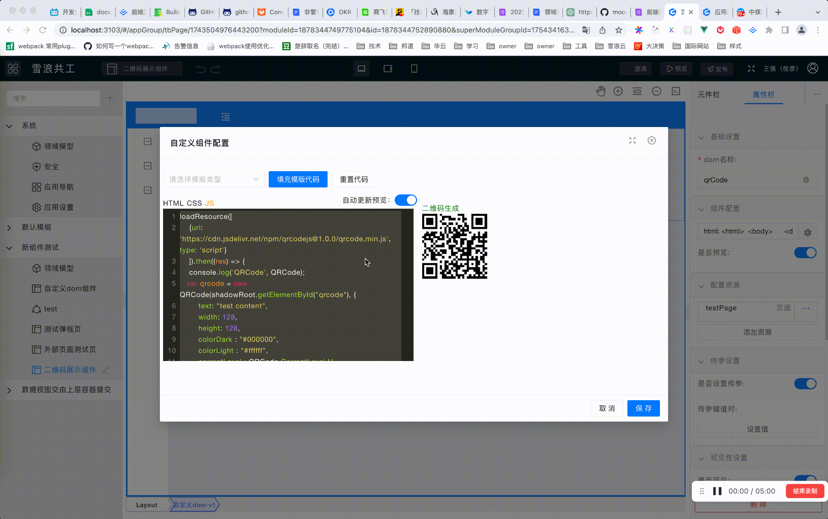Switch to the CSS code tab
Screen dimensions: 828x519
pyautogui.click(x=194, y=203)
